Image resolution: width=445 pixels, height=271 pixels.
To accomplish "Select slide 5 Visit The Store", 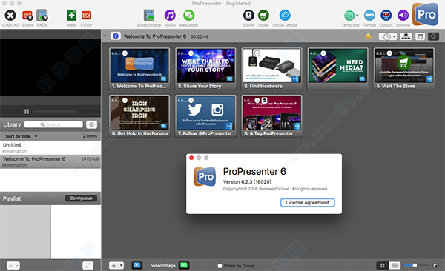I will coord(404,69).
